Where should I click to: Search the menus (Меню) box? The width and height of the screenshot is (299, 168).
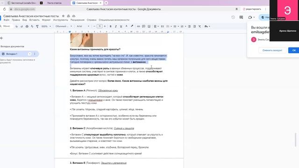pos(6,26)
